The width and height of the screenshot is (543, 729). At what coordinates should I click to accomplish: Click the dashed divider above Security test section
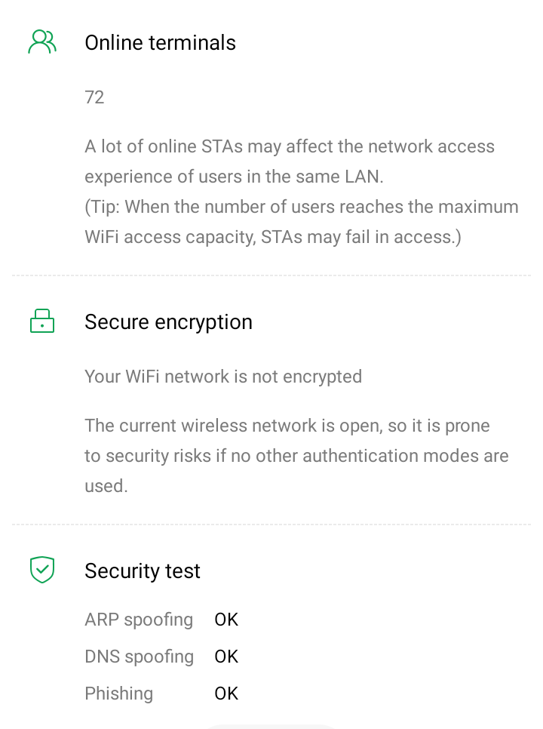(x=271, y=524)
